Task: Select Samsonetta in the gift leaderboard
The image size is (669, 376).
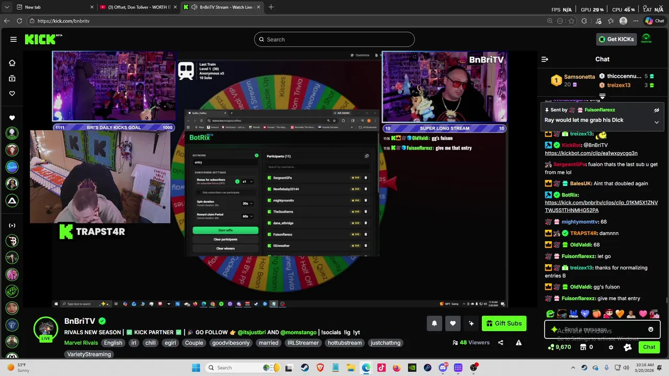Action: coord(573,80)
